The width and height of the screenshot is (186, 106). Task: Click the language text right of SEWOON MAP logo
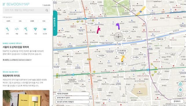46,5
